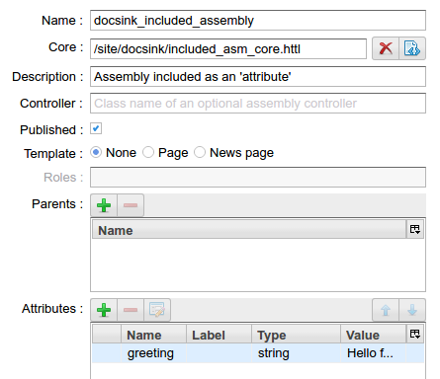Image resolution: width=440 pixels, height=379 pixels.
Task: Focus the Core path field
Action: coord(228,49)
